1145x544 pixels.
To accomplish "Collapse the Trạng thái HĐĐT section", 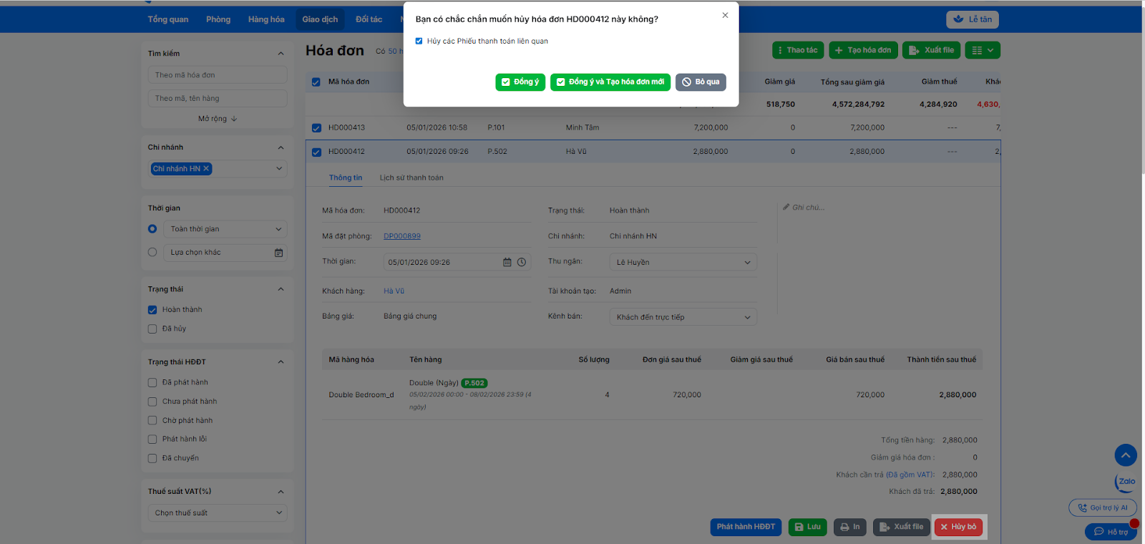I will 281,362.
